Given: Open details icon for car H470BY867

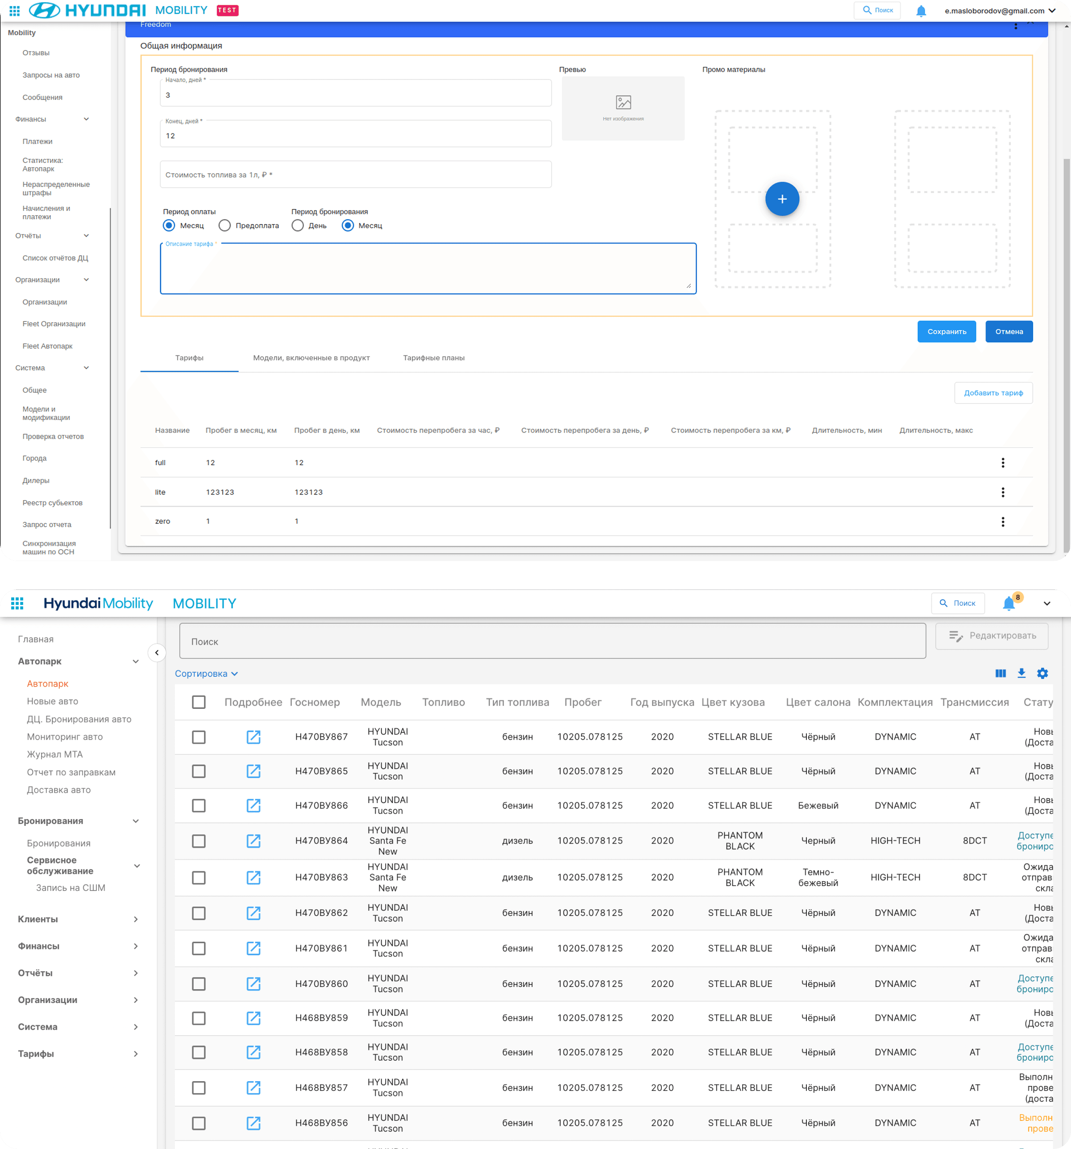Looking at the screenshot, I should (253, 737).
